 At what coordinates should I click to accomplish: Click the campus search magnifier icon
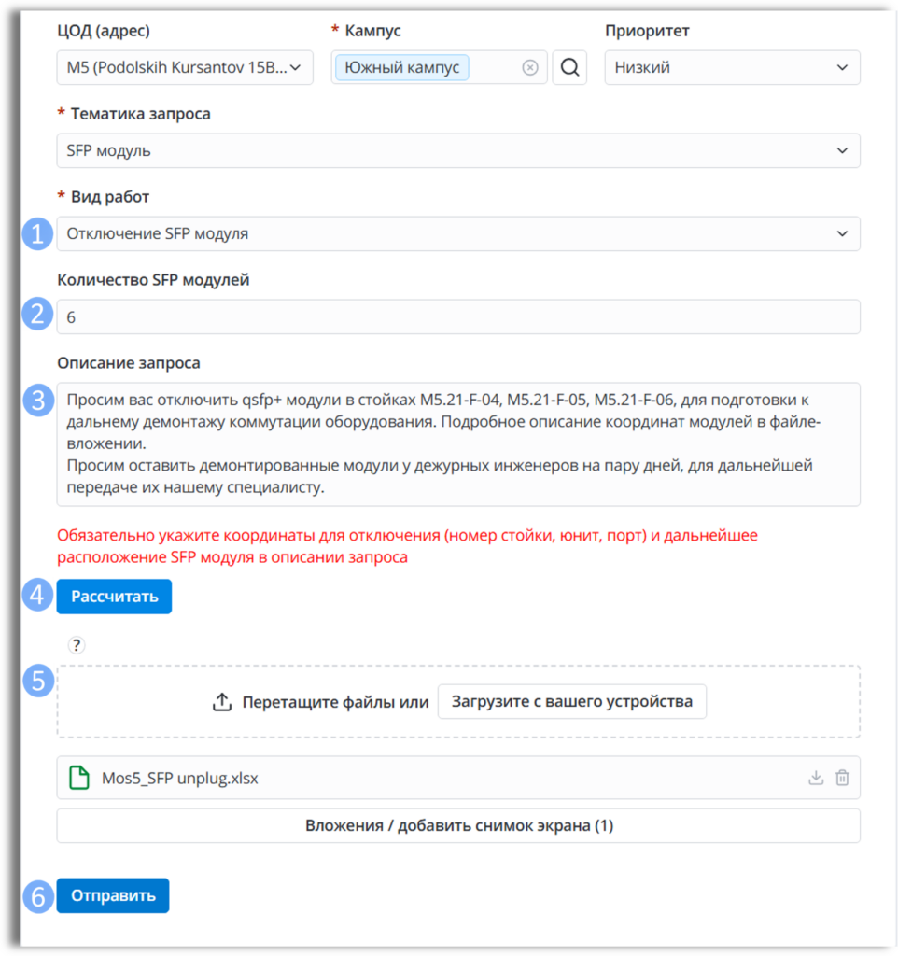point(569,67)
